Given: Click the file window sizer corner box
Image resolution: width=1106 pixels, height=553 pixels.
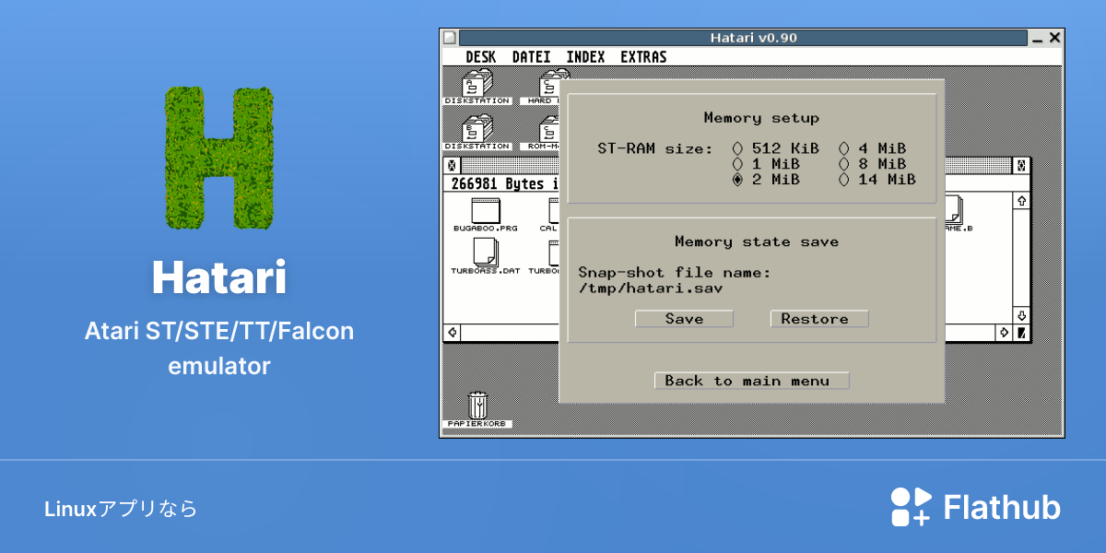Looking at the screenshot, I should 1021,332.
